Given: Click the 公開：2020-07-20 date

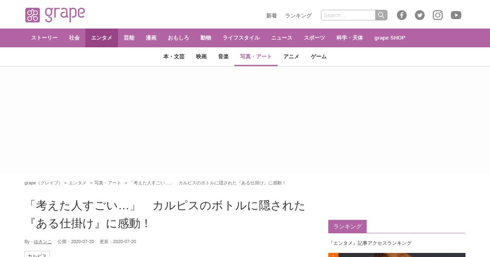Looking at the screenshot, I should [x=76, y=241].
